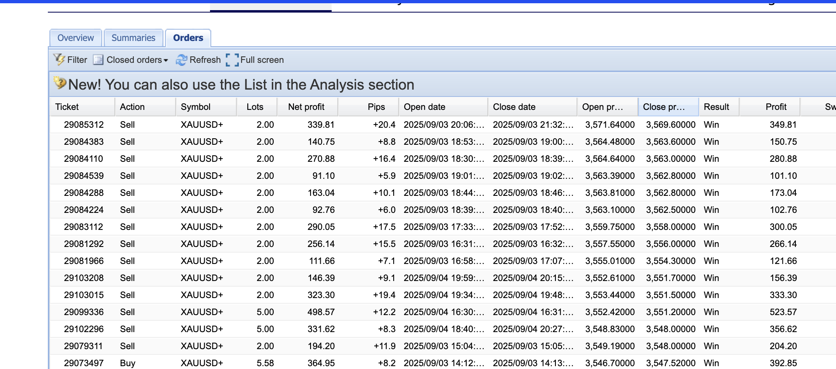
Task: Sort by the Lots column header
Action: pyautogui.click(x=255, y=107)
